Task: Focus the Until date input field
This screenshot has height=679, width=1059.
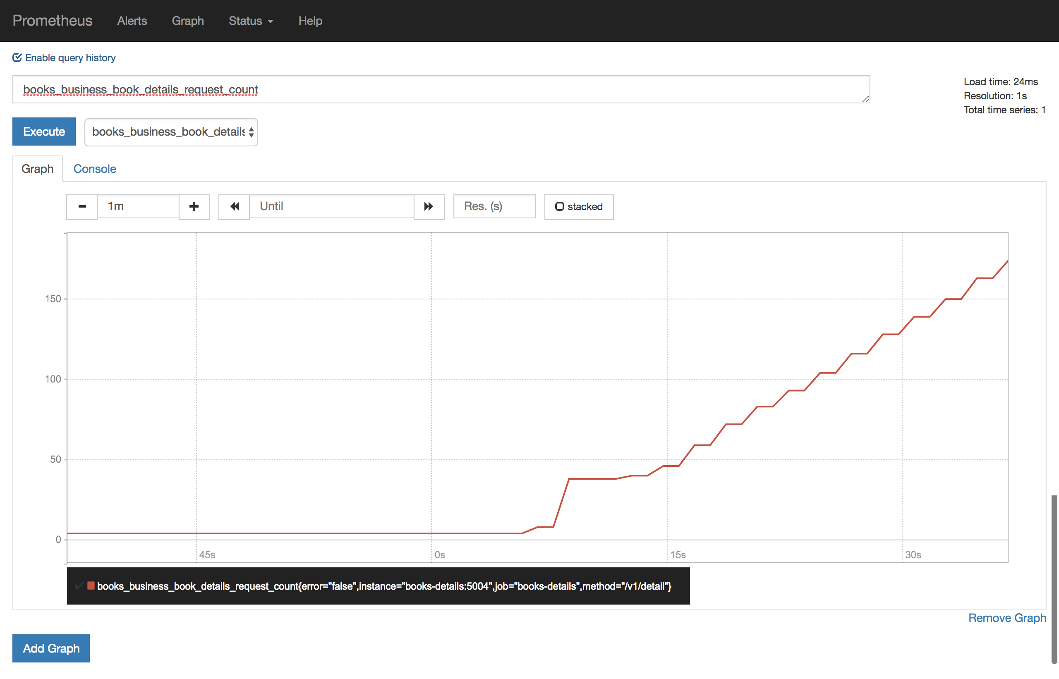Action: coord(332,206)
